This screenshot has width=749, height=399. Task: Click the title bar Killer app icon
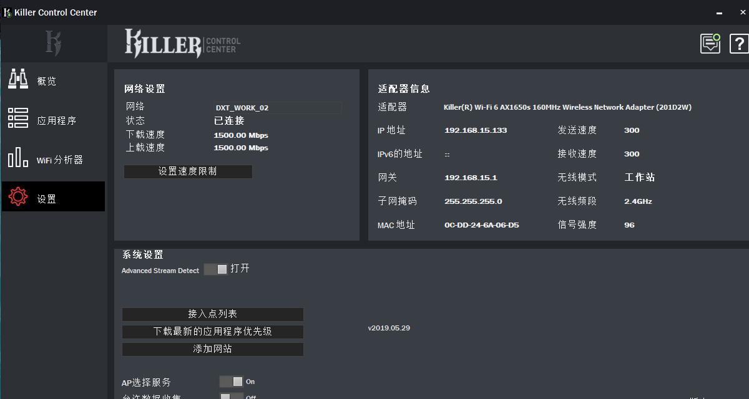tap(7, 12)
